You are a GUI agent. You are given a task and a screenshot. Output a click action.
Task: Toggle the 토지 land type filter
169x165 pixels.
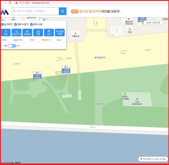click(6, 32)
